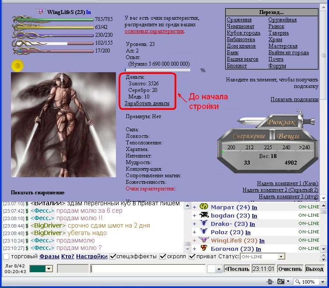This screenshot has height=288, width=329.
Task: Click Показать подсказки link
Action: pyautogui.click(x=294, y=99)
